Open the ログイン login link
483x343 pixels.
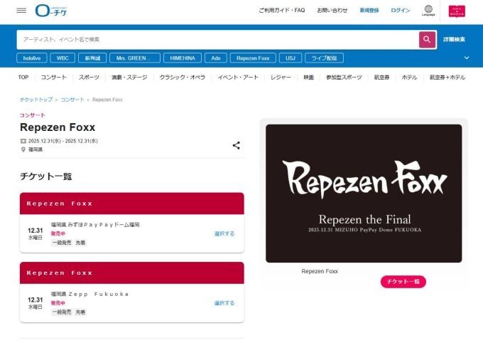click(400, 11)
